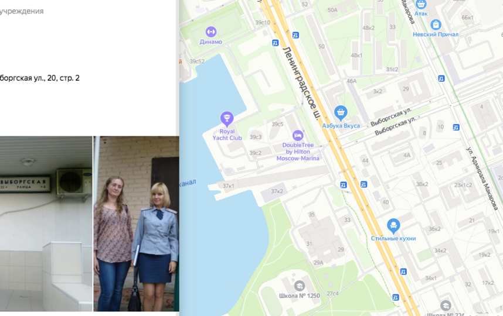Click the Динамо sports venue marker
This screenshot has width=503, height=316.
coord(211,32)
